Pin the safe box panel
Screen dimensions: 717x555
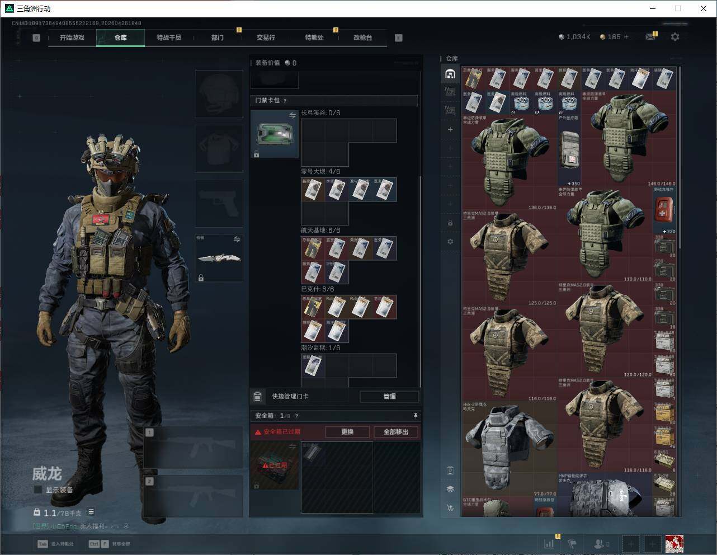[415, 416]
